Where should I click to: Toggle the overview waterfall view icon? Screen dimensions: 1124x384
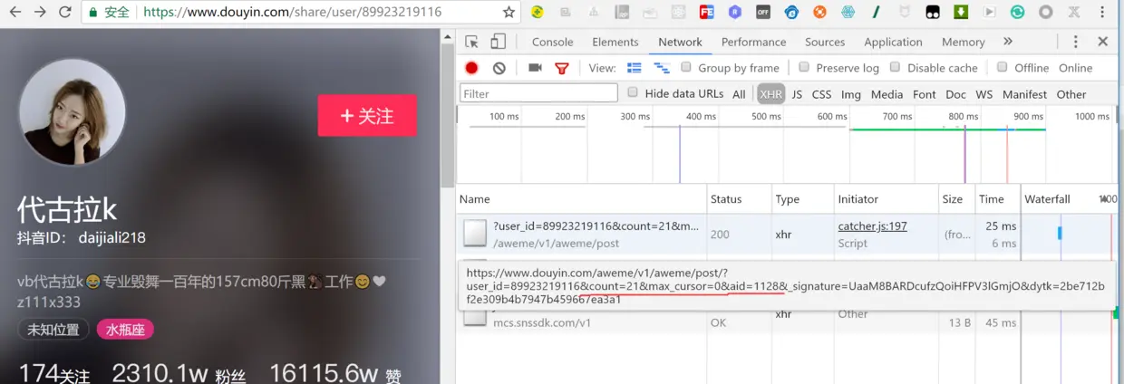point(662,68)
